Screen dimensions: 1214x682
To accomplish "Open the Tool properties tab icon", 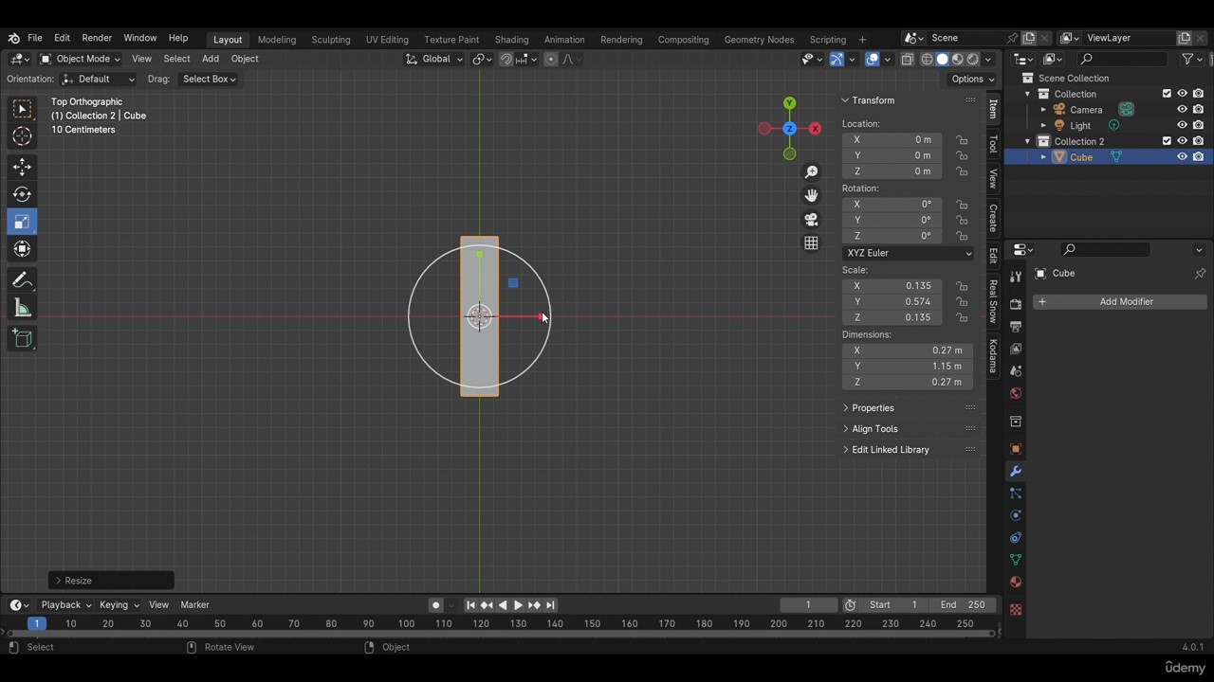I will point(1016,275).
